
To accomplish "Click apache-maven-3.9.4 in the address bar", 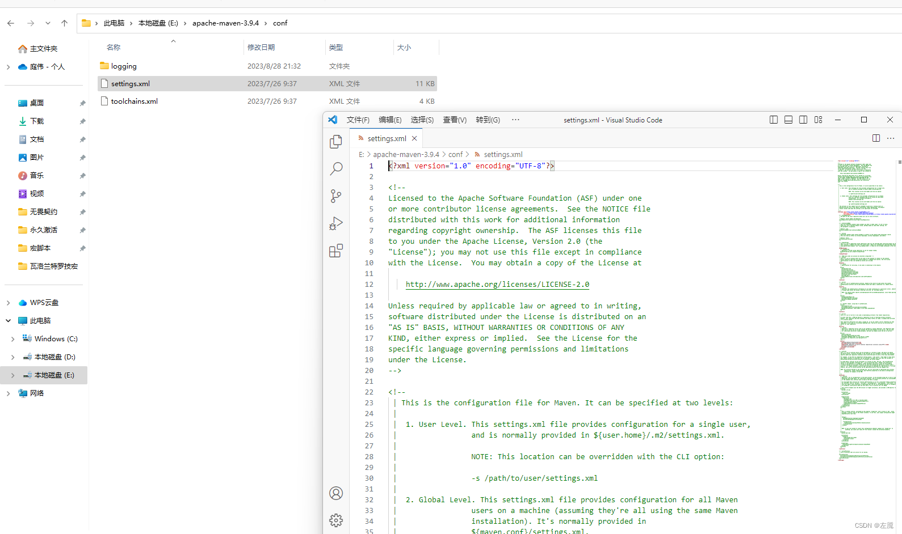I will click(225, 23).
